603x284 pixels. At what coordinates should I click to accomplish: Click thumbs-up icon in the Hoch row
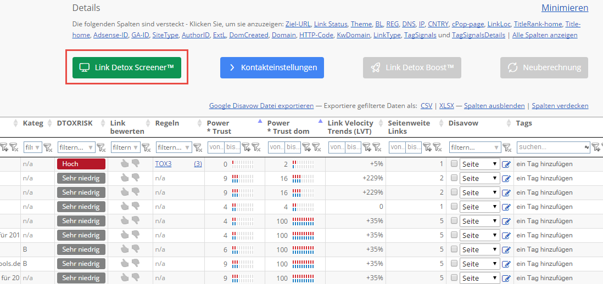coord(124,164)
